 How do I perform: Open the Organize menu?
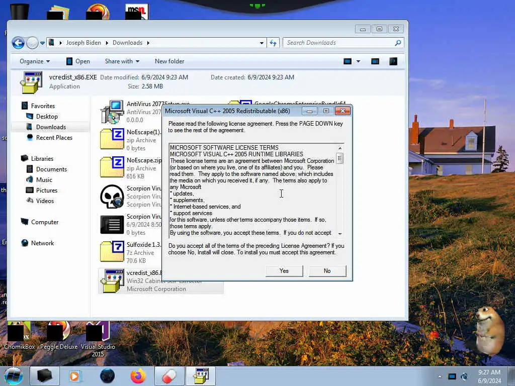coord(35,61)
